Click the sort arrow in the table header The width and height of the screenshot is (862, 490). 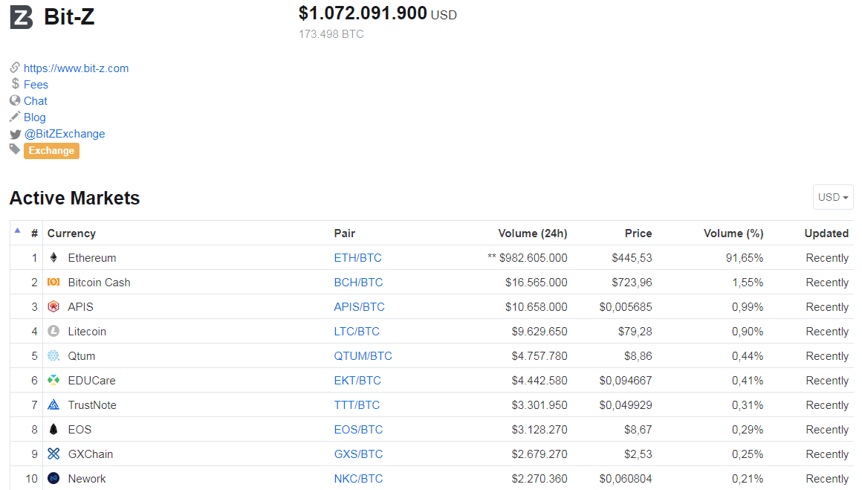[18, 231]
